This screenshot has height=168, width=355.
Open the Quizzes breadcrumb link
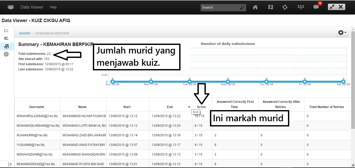tap(25, 33)
